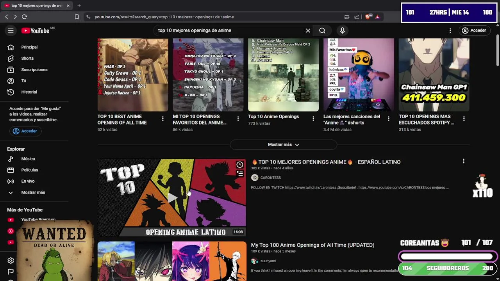Open My Top 100 Anime Openings thumbnail
Viewport: 500px width, 281px height.
pyautogui.click(x=172, y=261)
